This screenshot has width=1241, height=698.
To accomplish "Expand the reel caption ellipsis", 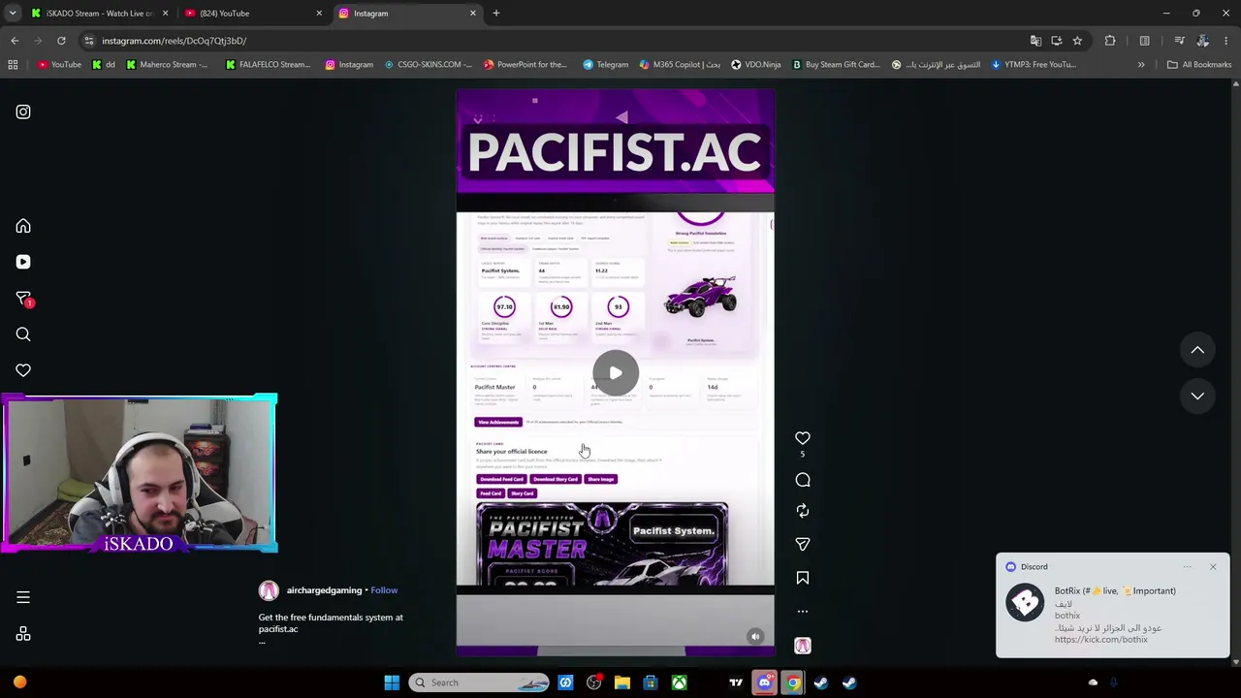I will click(262, 642).
